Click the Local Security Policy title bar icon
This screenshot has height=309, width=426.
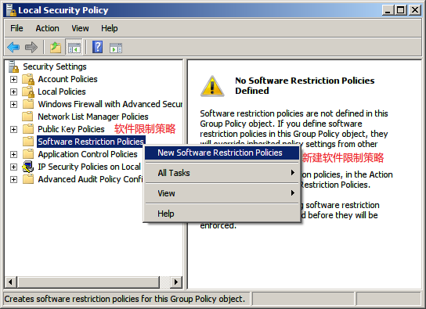(x=11, y=10)
